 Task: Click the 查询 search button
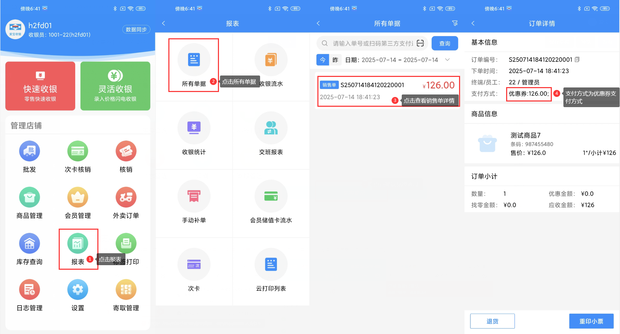445,43
